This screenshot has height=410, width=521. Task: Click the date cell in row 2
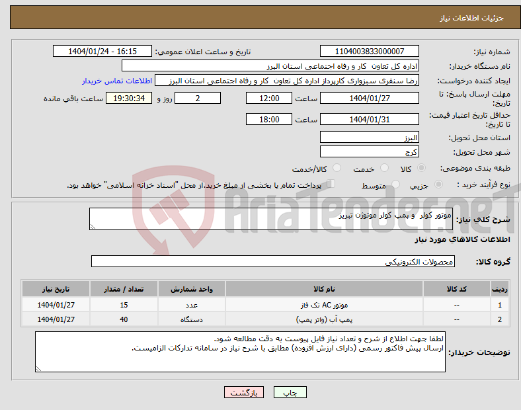(56, 319)
